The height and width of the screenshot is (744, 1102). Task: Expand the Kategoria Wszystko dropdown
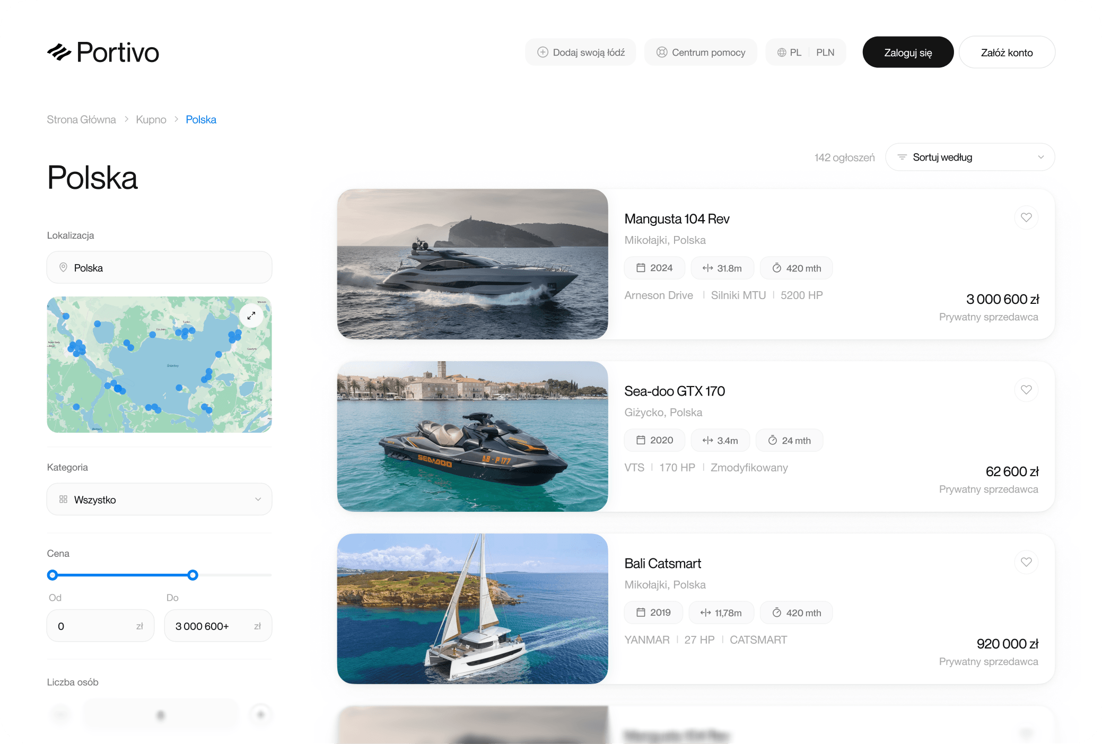coord(159,499)
